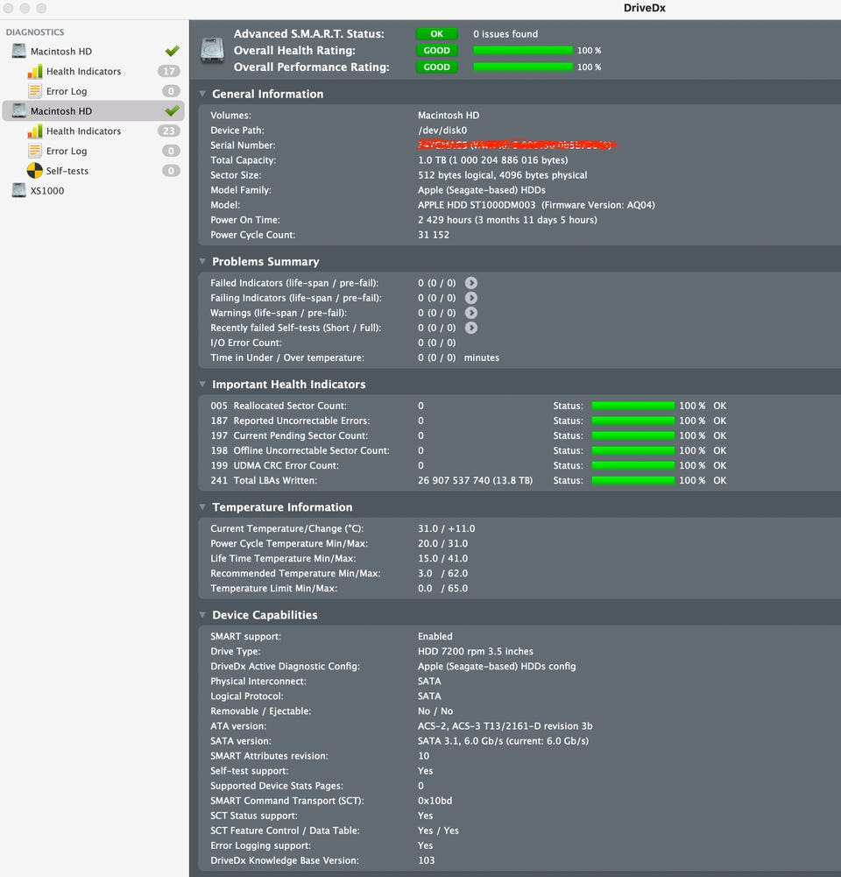The height and width of the screenshot is (877, 841).
Task: Click the Health Indicators bar chart icon with 17
Action: coord(35,71)
